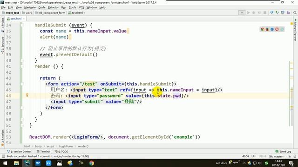Open Google Chrome from taskbar
Screen dimensions: 298x167
[91, 163]
